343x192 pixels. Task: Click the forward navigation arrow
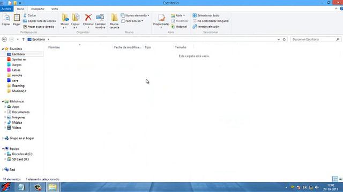click(11, 39)
